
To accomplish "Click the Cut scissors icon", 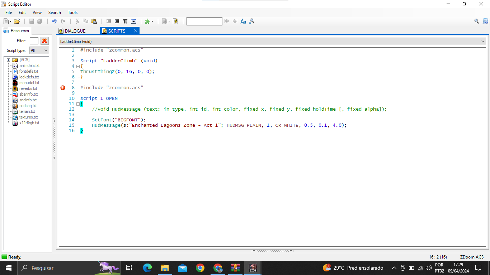I will pos(77,21).
